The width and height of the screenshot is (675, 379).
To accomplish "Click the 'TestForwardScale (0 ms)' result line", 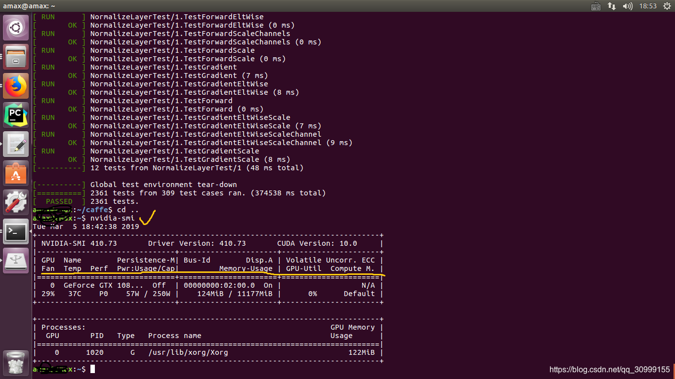I will pos(188,59).
